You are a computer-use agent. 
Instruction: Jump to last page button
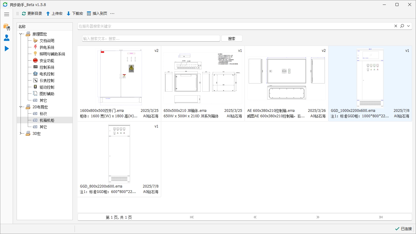point(381,217)
